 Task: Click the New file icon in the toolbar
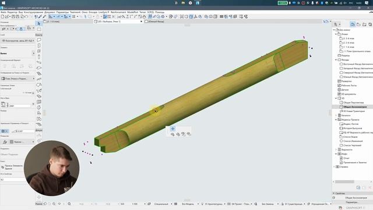tap(2, 16)
